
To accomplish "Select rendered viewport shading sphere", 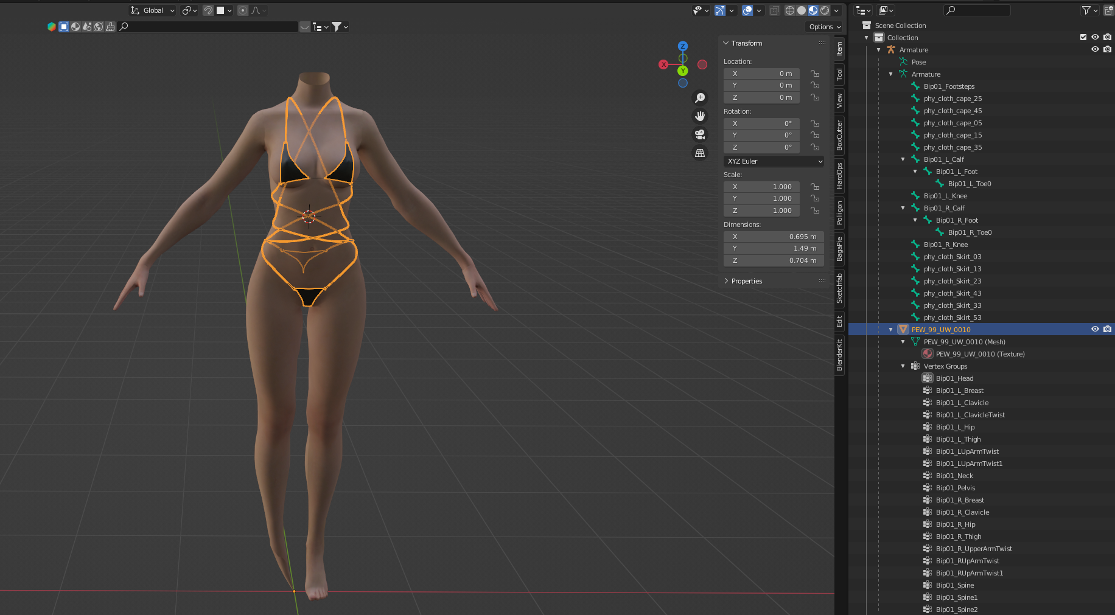I will [x=825, y=10].
